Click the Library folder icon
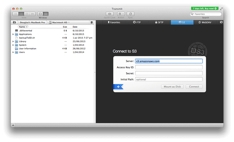The image size is (234, 142). tap(17, 41)
